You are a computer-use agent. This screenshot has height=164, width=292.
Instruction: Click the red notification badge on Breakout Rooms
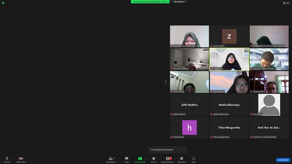tap(170, 158)
